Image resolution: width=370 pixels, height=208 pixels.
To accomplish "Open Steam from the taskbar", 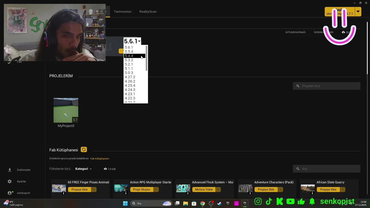I will [x=219, y=203].
